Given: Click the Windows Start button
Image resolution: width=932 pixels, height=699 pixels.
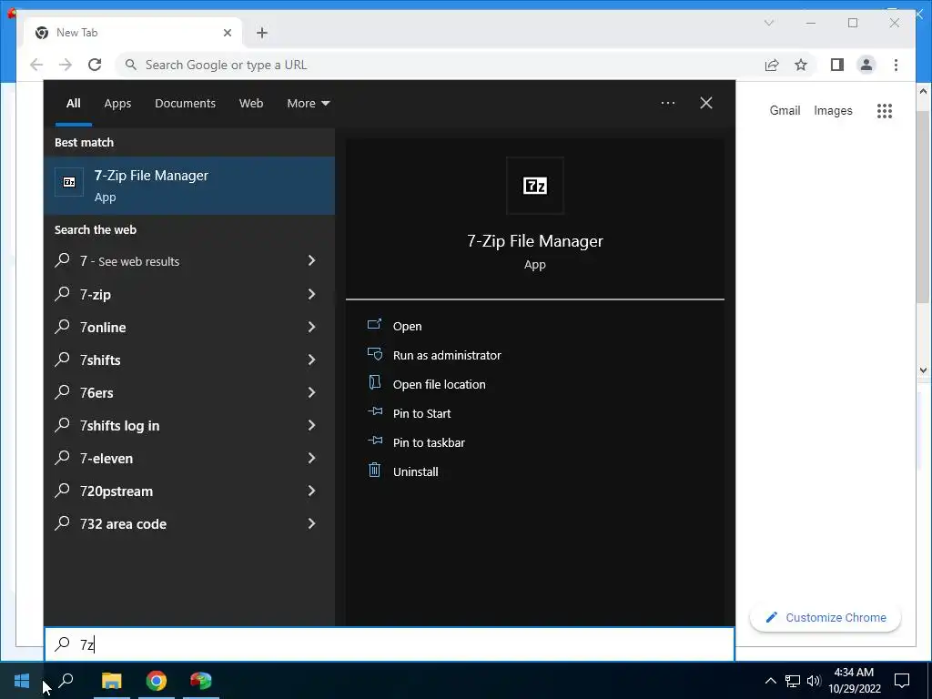Looking at the screenshot, I should click(x=22, y=681).
